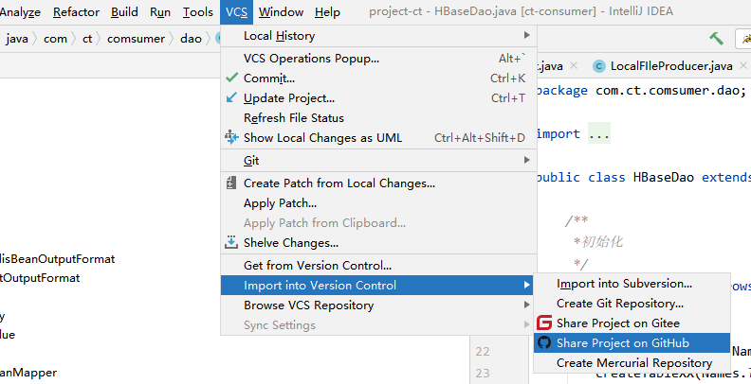
Task: Click the LocalFileProducer.java class icon
Action: coord(598,66)
